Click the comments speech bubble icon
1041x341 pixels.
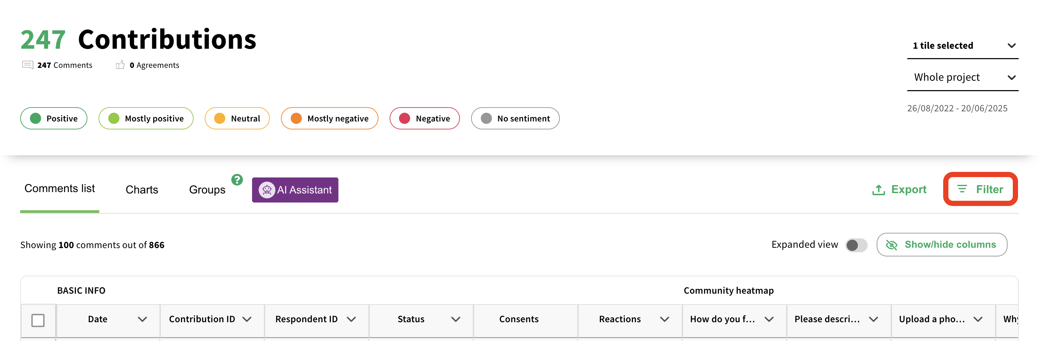pos(28,65)
